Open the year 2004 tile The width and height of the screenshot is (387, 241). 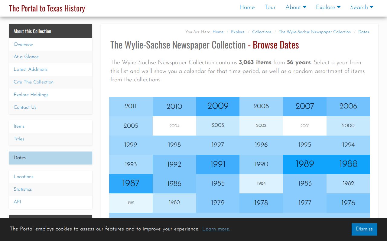click(x=174, y=126)
